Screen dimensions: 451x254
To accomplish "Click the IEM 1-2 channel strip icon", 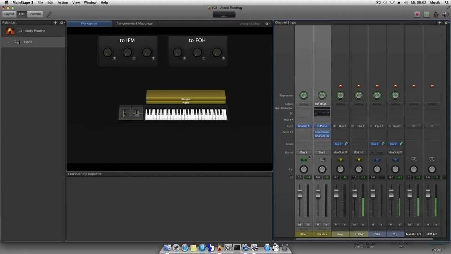I will click(x=432, y=159).
